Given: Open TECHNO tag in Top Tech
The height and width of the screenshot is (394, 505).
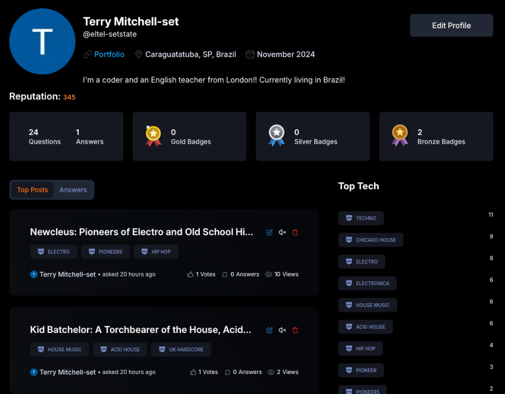Looking at the screenshot, I should [x=361, y=218].
